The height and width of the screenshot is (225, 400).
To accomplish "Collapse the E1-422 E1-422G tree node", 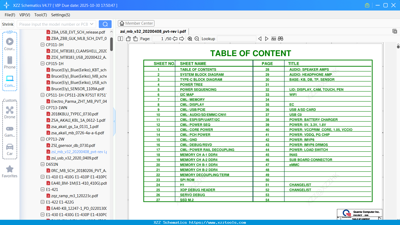I will click(x=43, y=202).
